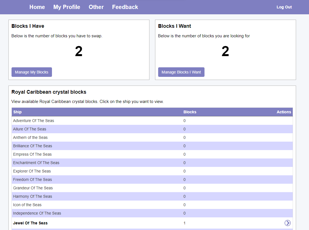Screen dimensions: 309x230
Task: Click the Log Out link
Action: pos(284,7)
